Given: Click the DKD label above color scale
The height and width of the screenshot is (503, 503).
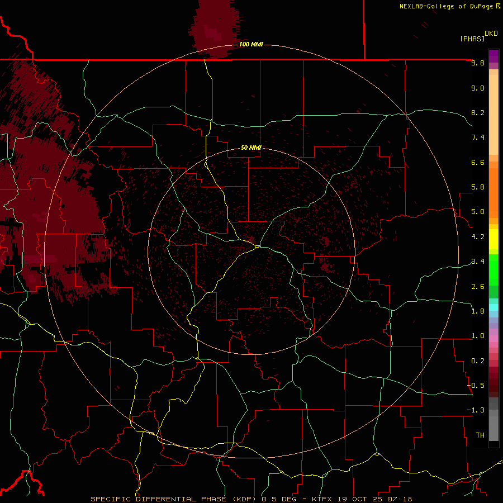Looking at the screenshot, I should [491, 34].
